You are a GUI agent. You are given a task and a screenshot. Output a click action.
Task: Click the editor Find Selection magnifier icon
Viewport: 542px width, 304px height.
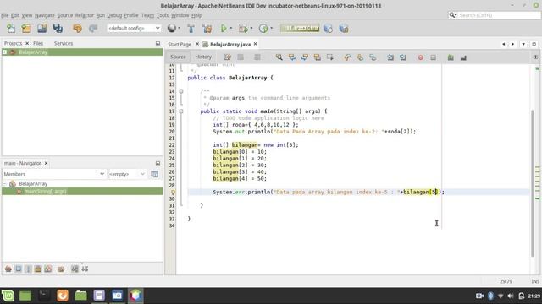point(279,57)
